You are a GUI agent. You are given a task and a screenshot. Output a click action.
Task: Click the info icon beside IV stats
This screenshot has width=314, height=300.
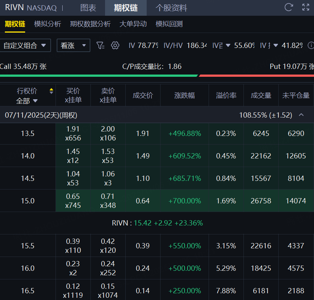tap(311, 45)
